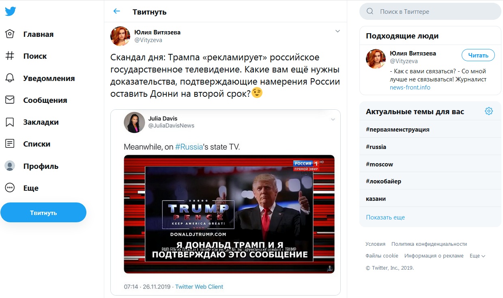Open Уведомления bell icon
Image resolution: width=503 pixels, height=298 pixels.
pos(10,78)
